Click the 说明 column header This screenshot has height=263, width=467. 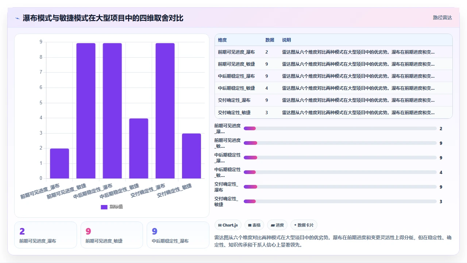286,40
